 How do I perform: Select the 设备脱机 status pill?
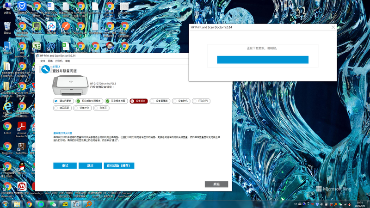click(181, 101)
